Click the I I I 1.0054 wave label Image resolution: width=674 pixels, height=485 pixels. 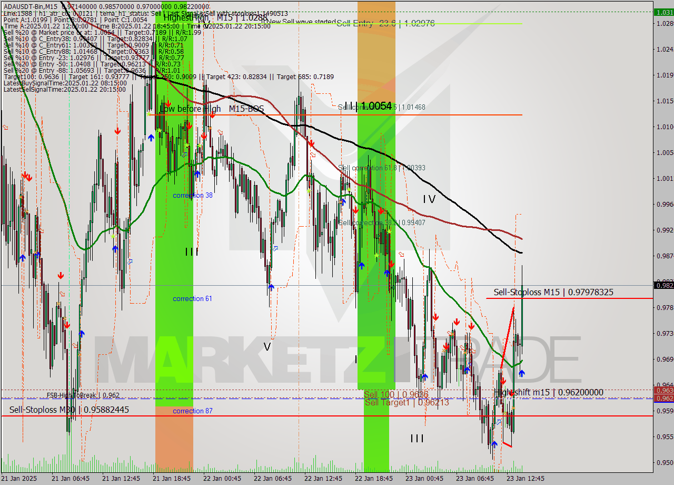click(x=369, y=106)
